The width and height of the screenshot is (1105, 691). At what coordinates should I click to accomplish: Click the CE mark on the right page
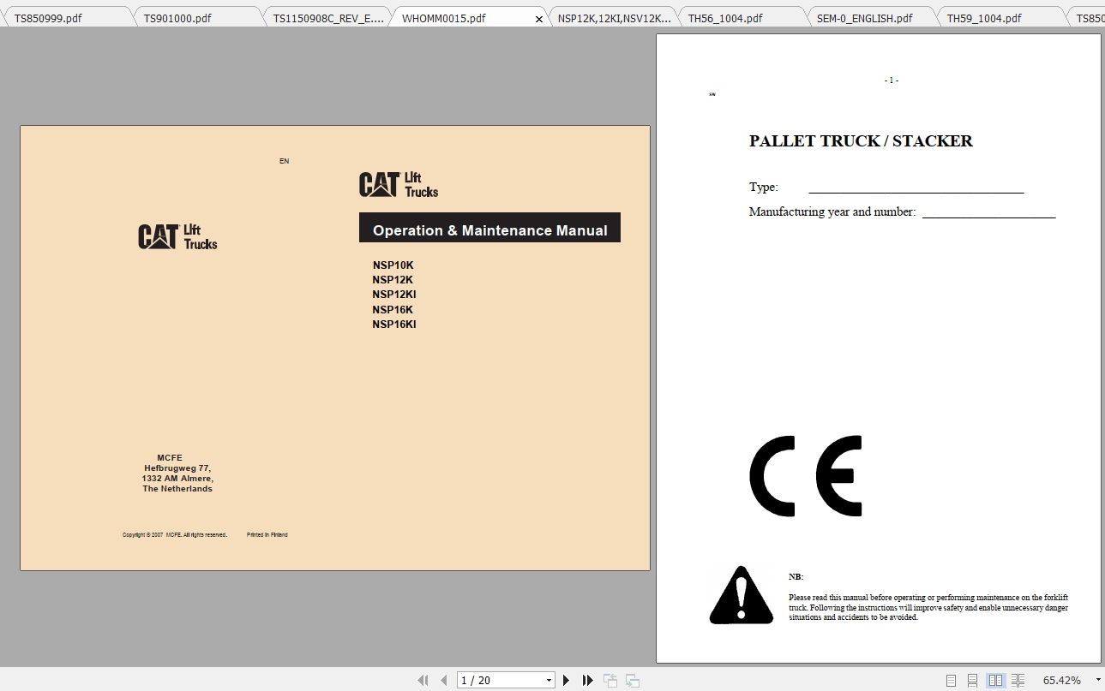pyautogui.click(x=806, y=475)
